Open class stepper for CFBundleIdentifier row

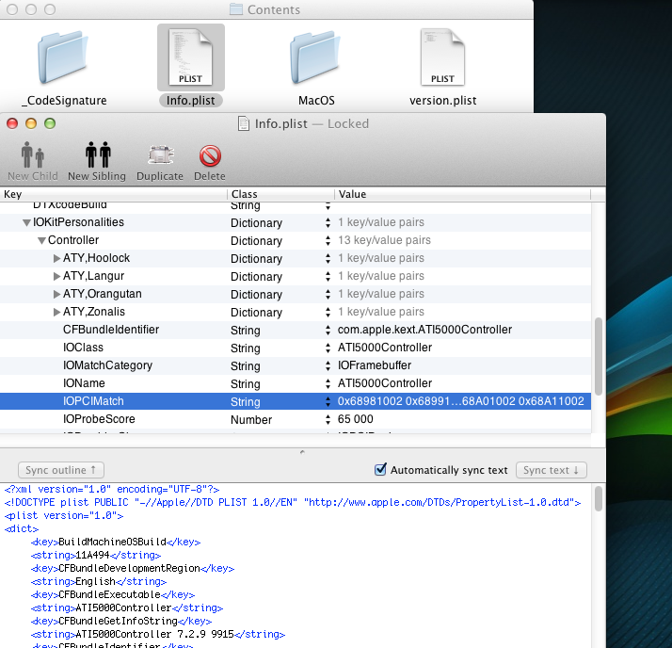point(328,330)
